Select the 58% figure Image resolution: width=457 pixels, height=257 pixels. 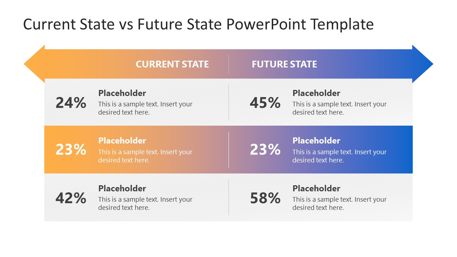point(265,198)
